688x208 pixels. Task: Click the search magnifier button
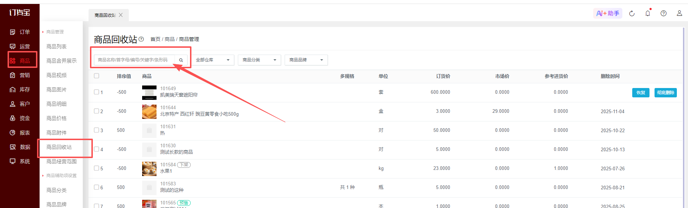pos(181,60)
